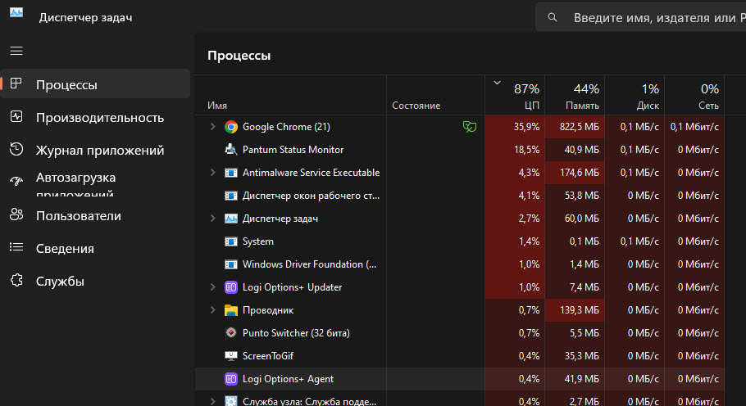
Task: Click the Punto Switcher icon
Action: click(x=230, y=333)
